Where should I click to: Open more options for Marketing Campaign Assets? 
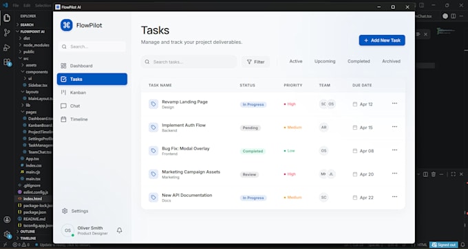click(394, 174)
